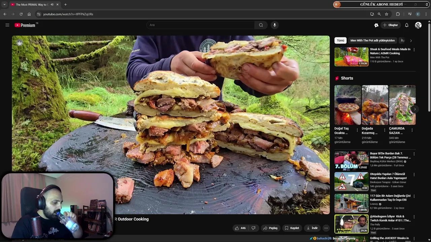This screenshot has width=431, height=242.
Task: Click the GÜNLÜK ABONE HEDEFİ overlay bar
Action: point(382,4)
